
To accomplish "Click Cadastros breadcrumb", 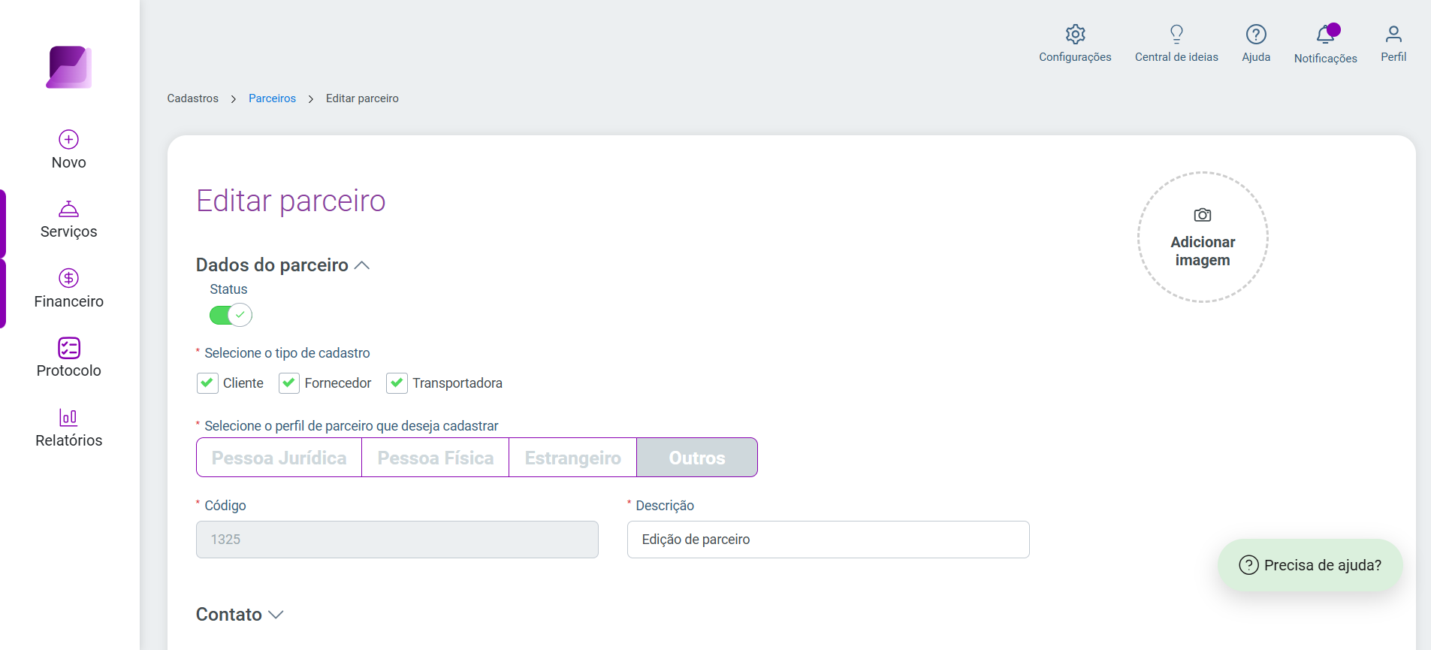I will 193,98.
